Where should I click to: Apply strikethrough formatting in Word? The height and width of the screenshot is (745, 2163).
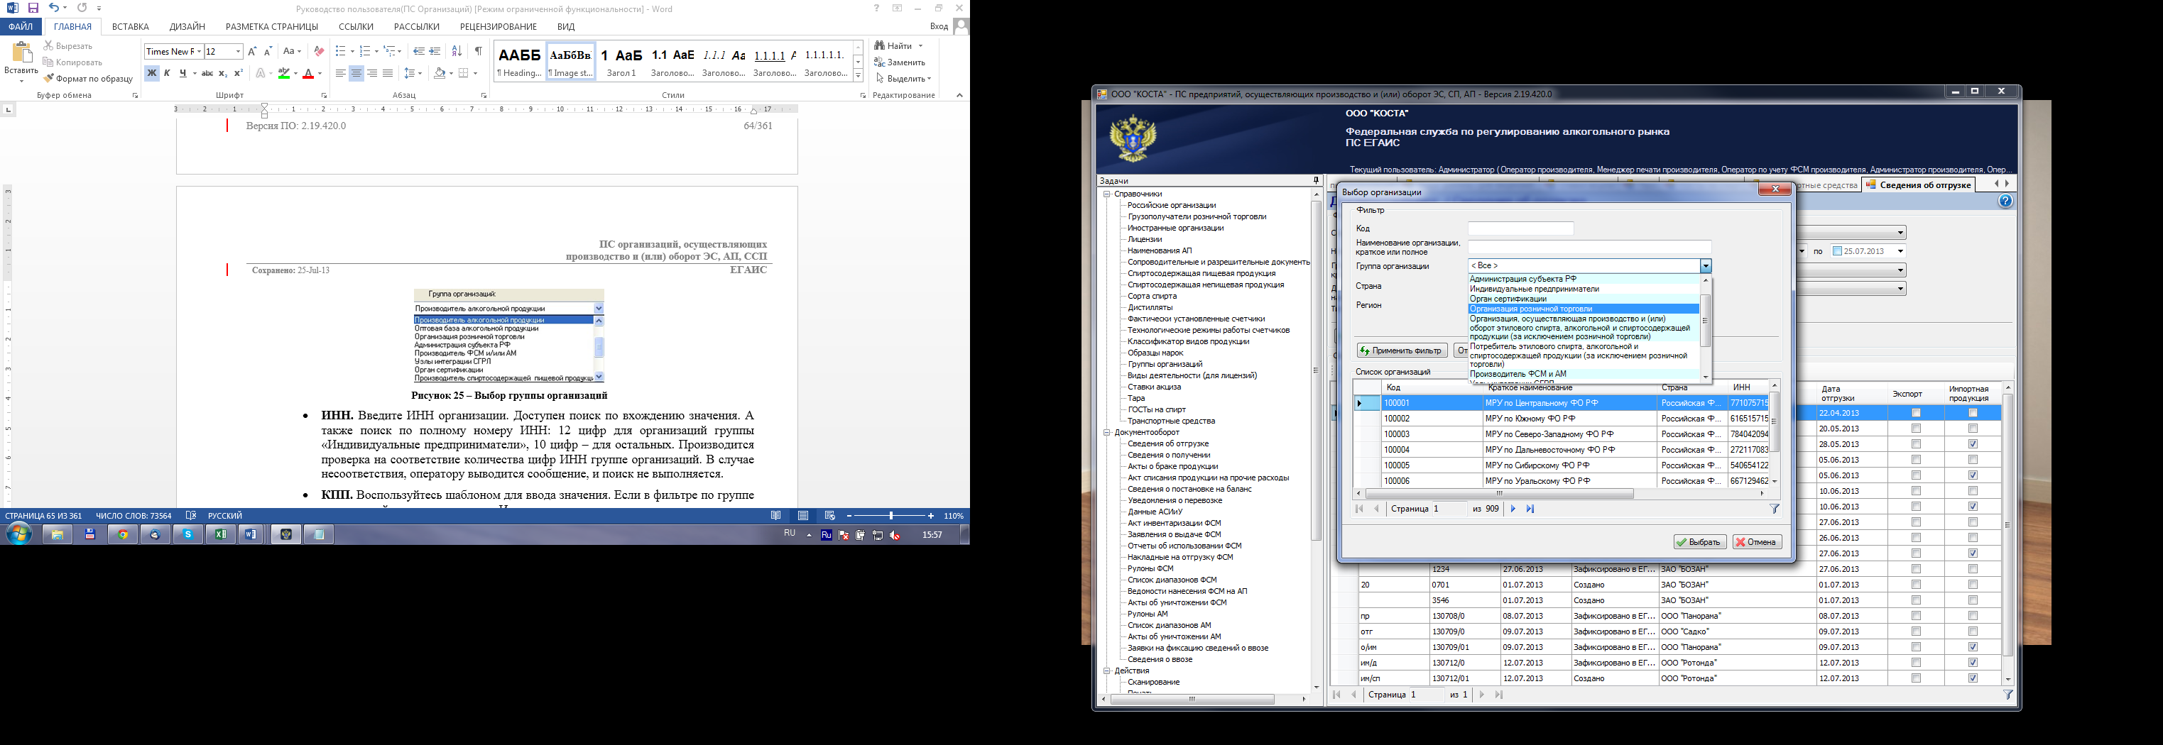[207, 74]
